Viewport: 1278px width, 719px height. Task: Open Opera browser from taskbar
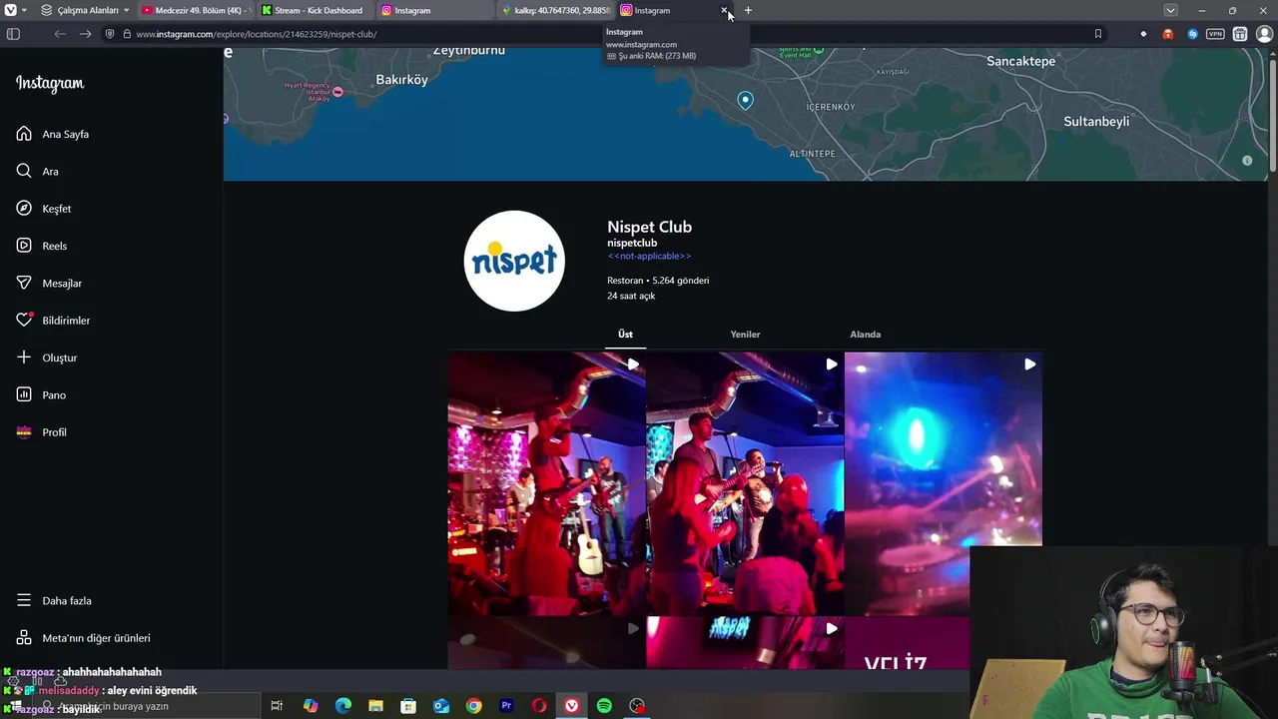pyautogui.click(x=539, y=706)
